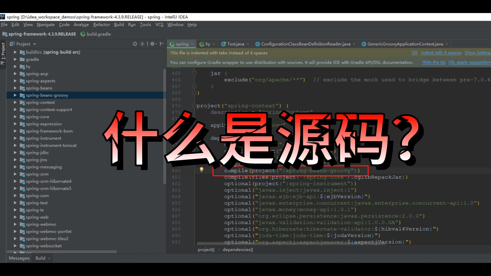Click the spring-oxm module folder icon
The height and width of the screenshot is (276, 491).
point(22,196)
